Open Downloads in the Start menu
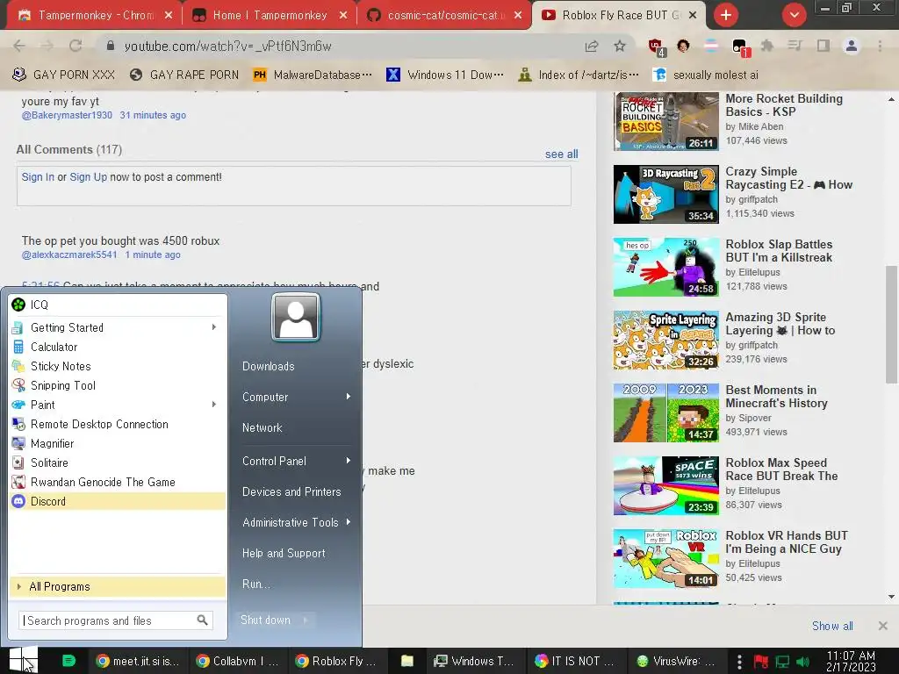 [269, 366]
